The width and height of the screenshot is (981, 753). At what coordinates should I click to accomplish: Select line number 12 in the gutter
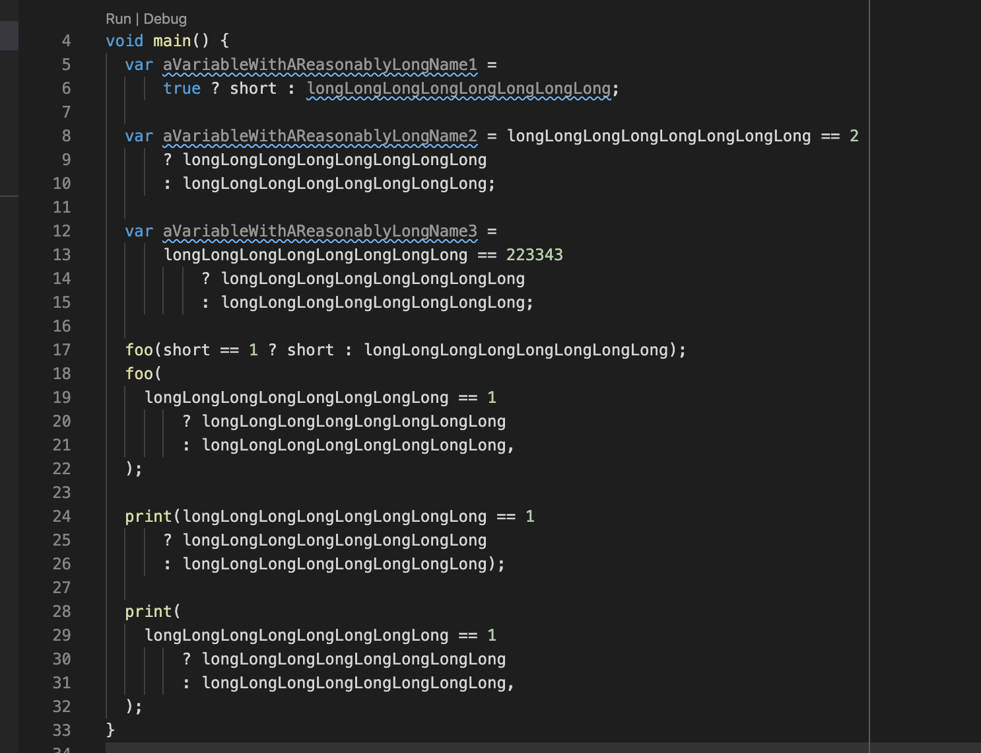point(61,231)
